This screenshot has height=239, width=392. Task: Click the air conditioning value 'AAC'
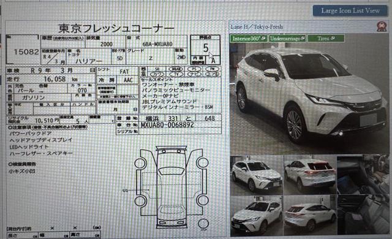(x=128, y=80)
